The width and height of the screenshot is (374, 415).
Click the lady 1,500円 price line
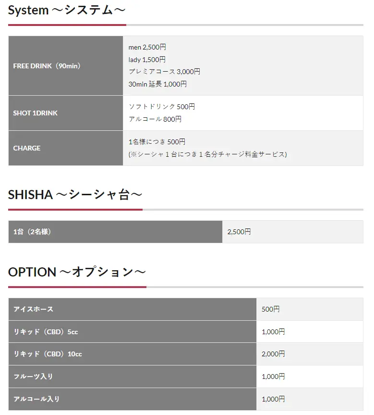click(x=147, y=60)
